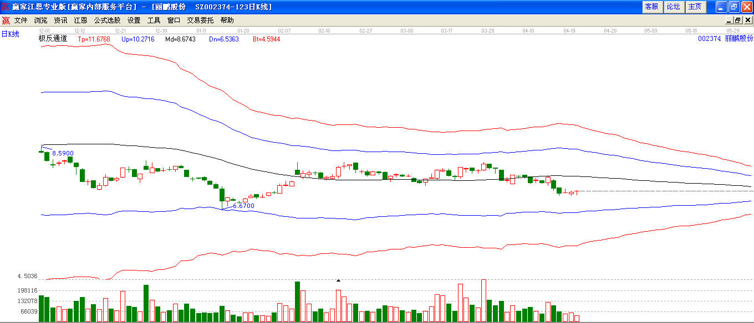Click the small logo icon beside 文件 menu
This screenshot has width=754, height=323.
pyautogui.click(x=6, y=20)
